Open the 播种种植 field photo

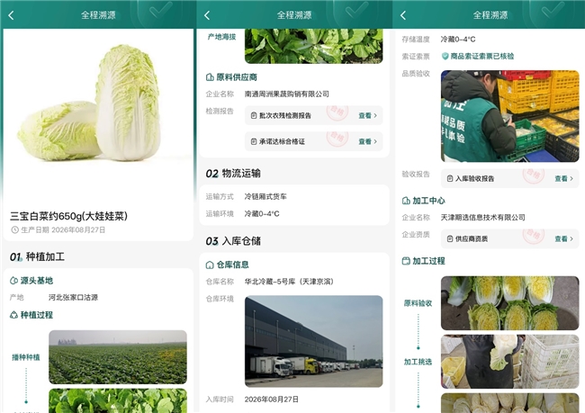click(118, 357)
